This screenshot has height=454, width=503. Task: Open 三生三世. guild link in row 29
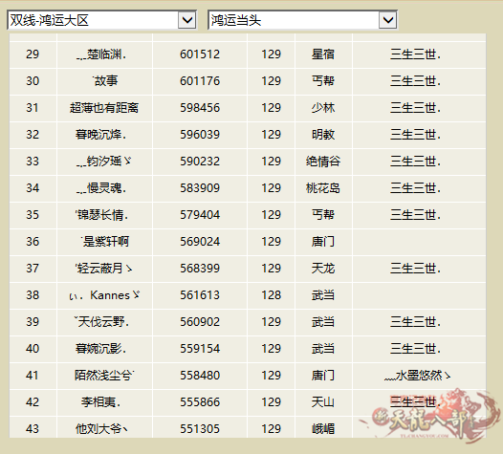415,54
